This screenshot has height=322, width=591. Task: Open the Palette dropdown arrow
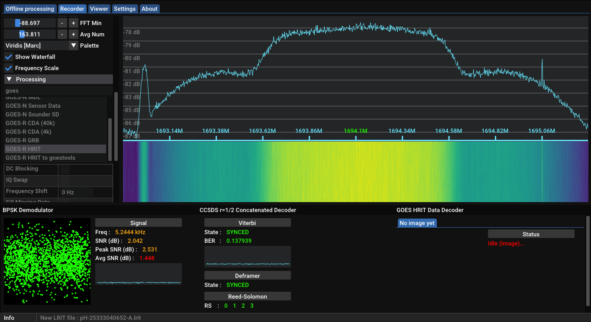click(x=74, y=45)
